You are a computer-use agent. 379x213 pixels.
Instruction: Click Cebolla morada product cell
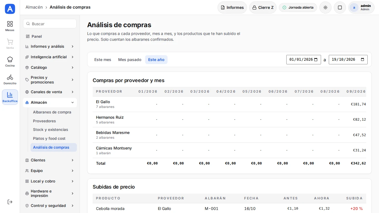pyautogui.click(x=110, y=209)
